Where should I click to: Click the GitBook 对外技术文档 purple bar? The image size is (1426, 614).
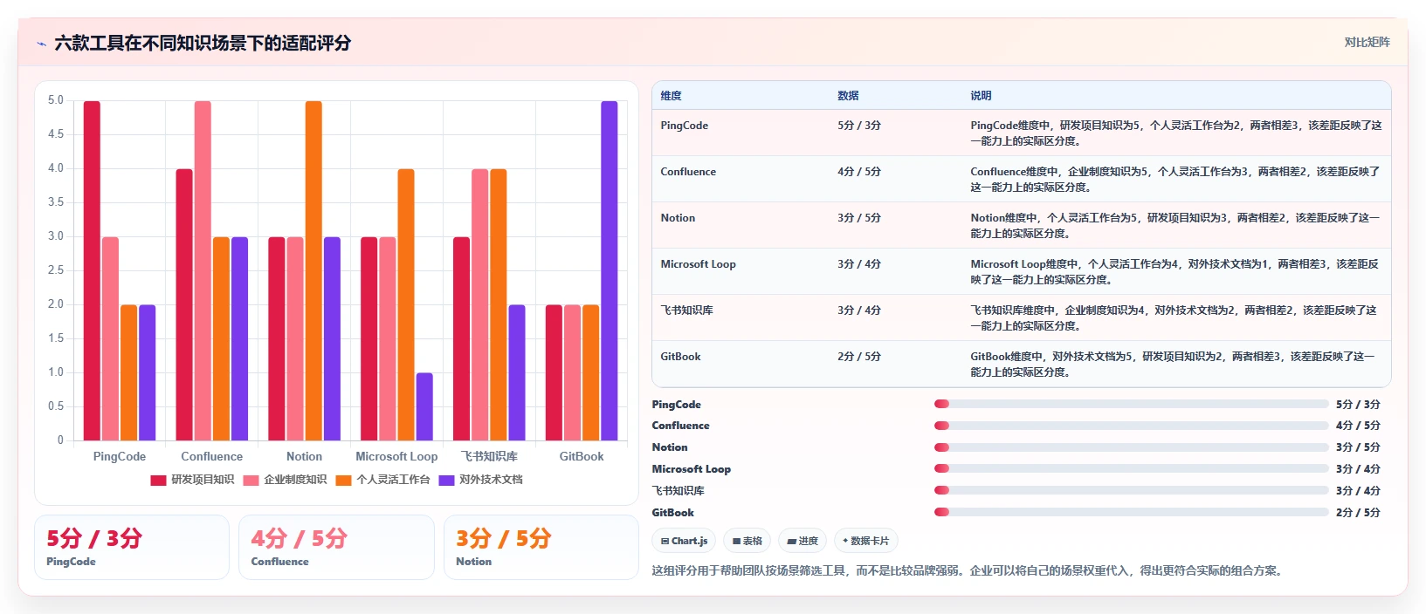click(610, 270)
